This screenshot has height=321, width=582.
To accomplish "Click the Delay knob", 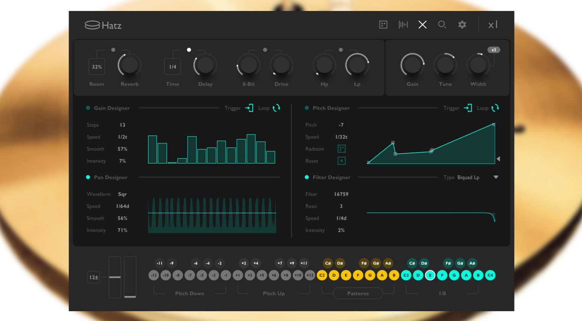I will tap(205, 65).
